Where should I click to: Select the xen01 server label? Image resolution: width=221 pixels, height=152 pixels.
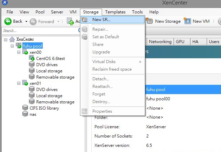coord(35,83)
